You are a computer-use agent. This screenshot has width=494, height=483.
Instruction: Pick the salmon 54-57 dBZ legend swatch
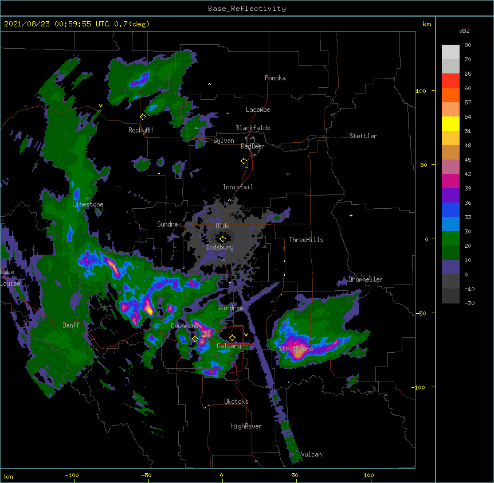[450, 110]
